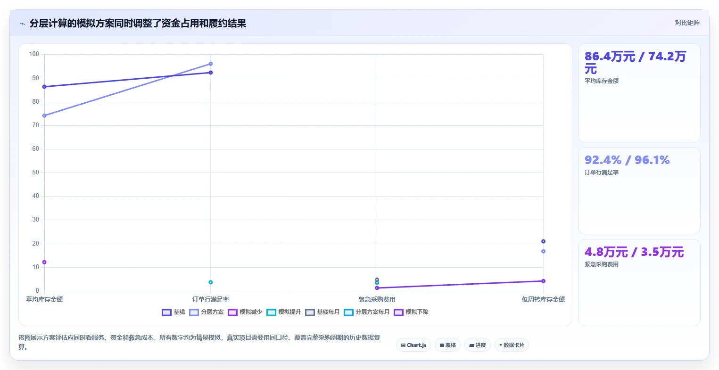Click the 分层方案 point at 平均库存金额
This screenshot has width=719, height=370.
[44, 115]
